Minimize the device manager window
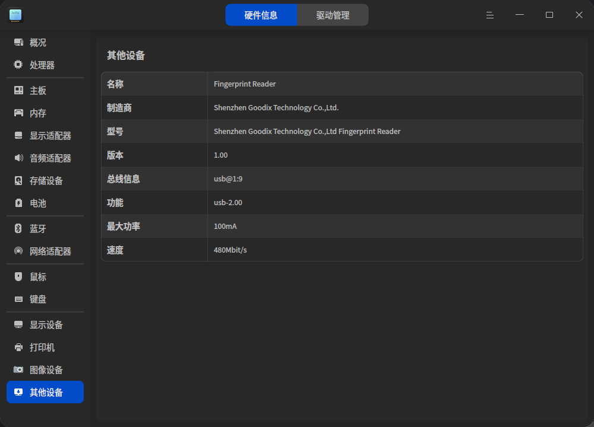This screenshot has height=427, width=594. tap(520, 15)
